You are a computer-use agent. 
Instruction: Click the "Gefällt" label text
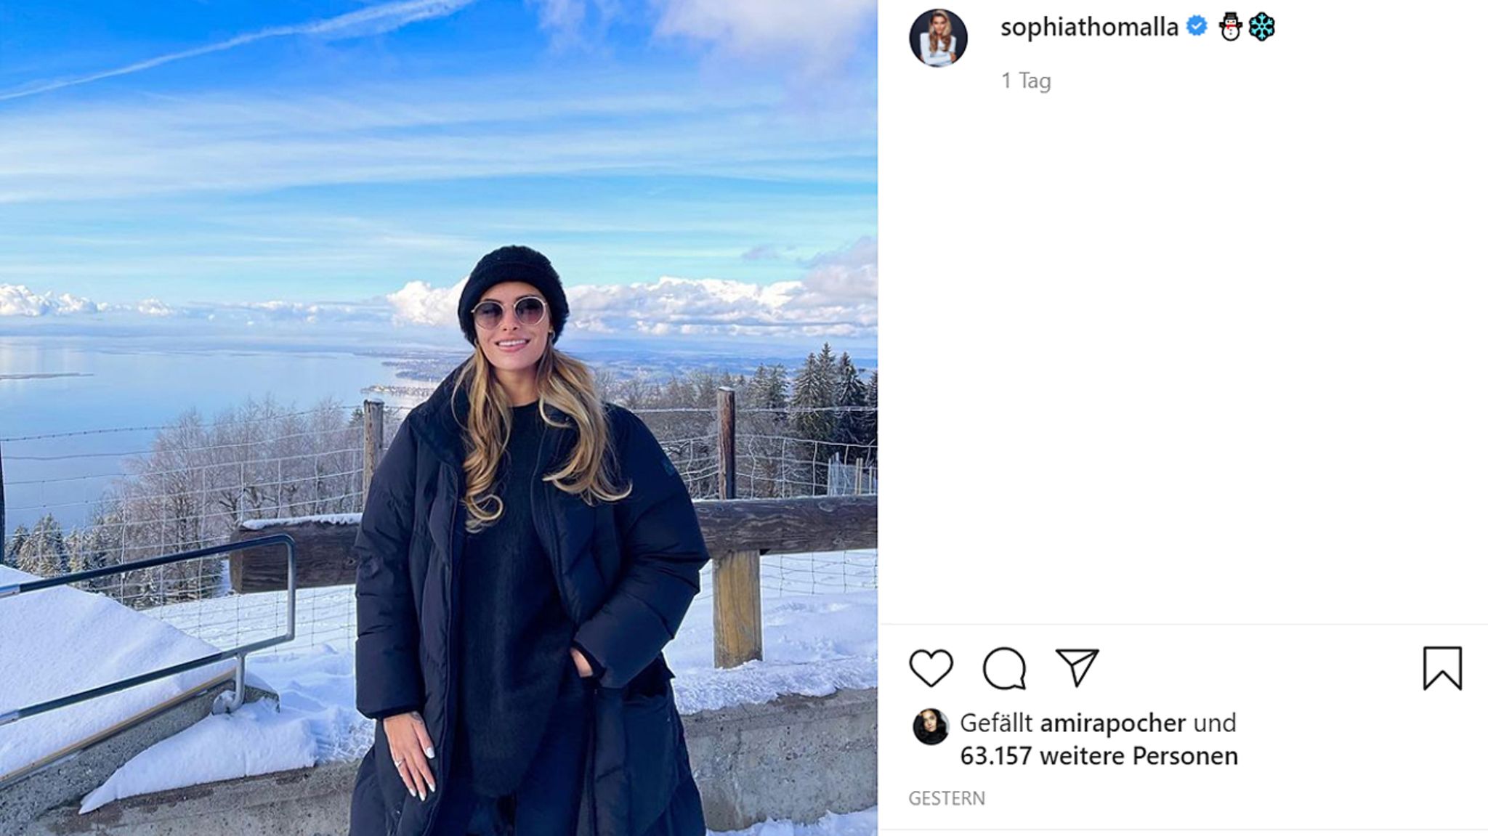tap(996, 723)
